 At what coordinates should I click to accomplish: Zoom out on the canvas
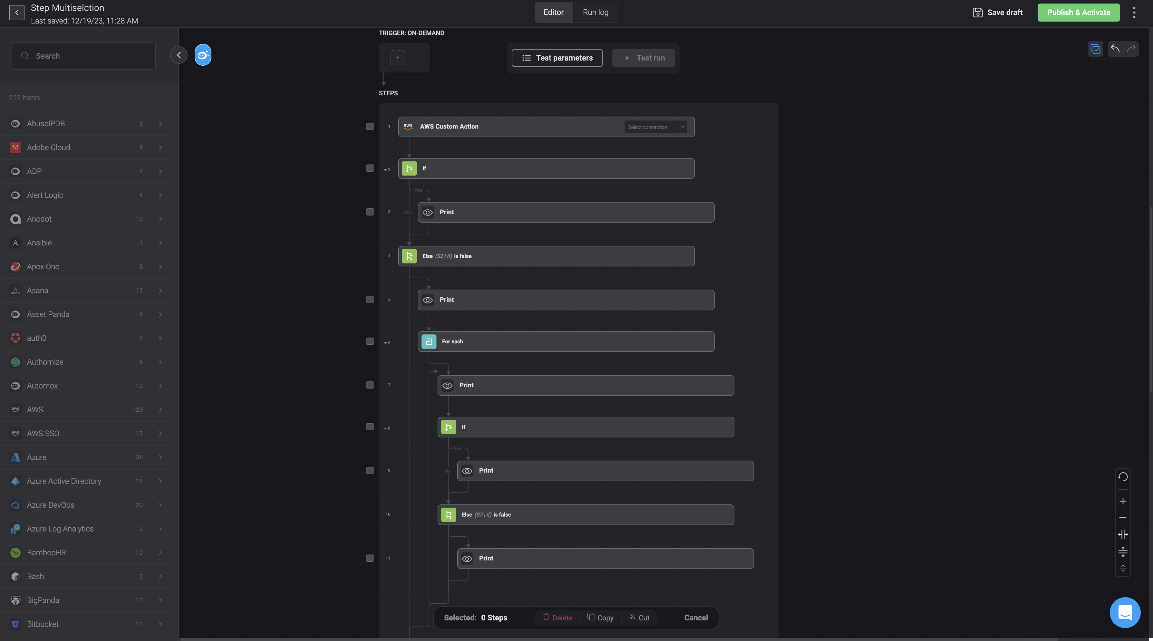1123,518
